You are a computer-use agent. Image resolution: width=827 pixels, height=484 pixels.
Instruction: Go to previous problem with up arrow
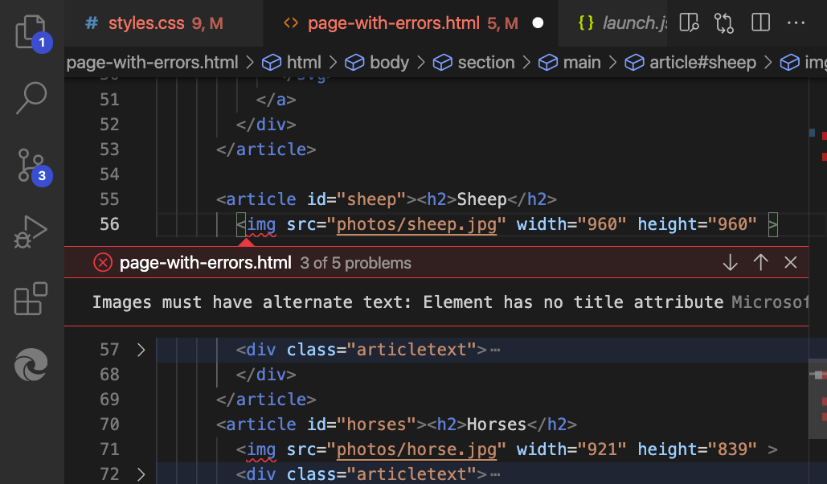pyautogui.click(x=760, y=262)
